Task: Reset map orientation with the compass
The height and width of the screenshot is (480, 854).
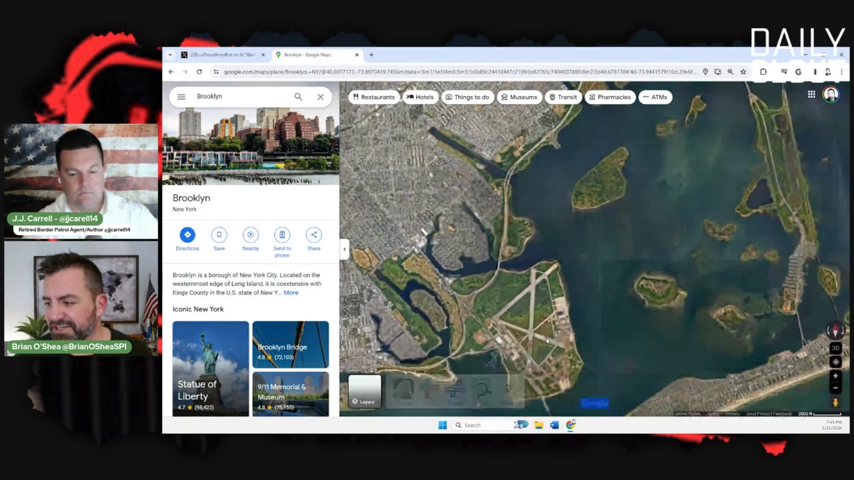Action: click(835, 331)
